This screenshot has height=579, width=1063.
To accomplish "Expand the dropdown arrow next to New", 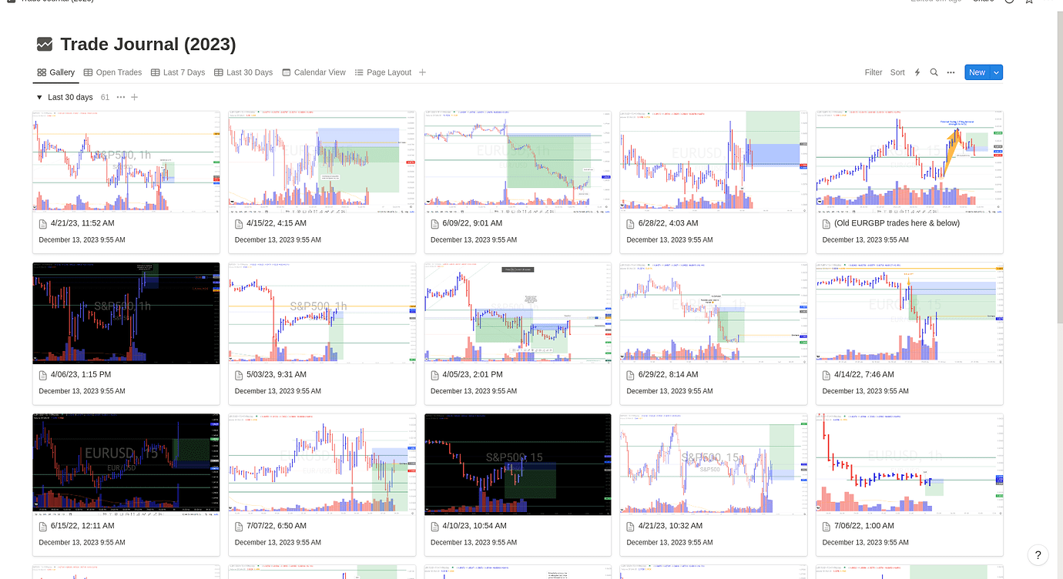I will pos(996,72).
